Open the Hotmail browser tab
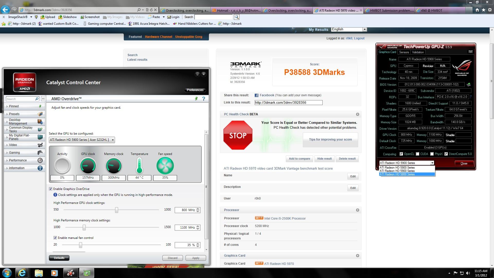This screenshot has width=494, height=278. [x=236, y=10]
